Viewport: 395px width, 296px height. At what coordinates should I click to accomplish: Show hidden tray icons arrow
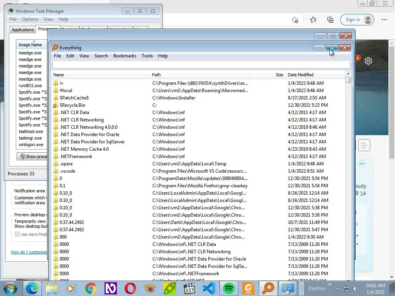click(337, 289)
